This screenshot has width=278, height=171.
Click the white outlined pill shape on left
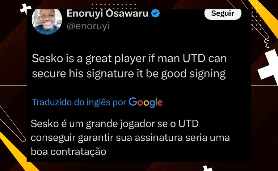coord(12,123)
